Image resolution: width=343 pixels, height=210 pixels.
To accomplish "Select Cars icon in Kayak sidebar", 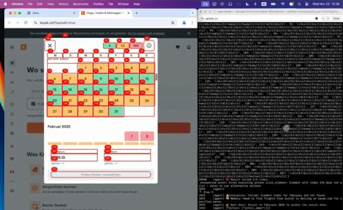I will (12, 82).
